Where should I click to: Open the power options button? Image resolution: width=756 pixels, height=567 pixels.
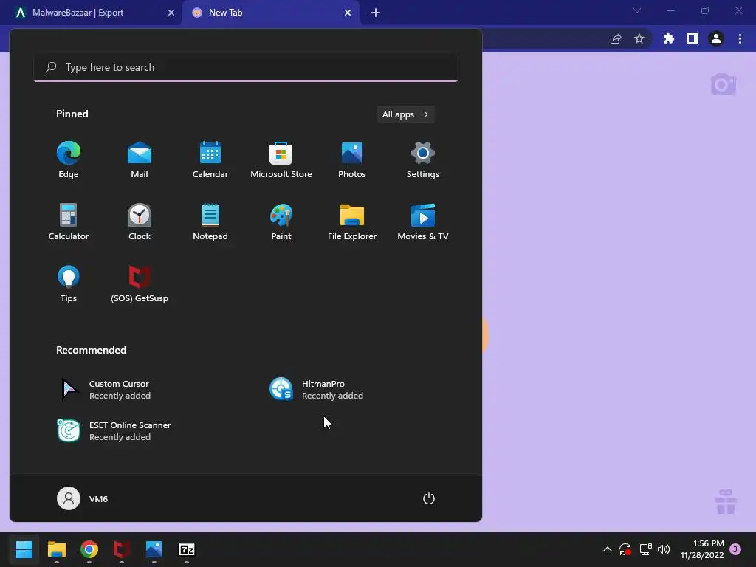click(429, 498)
